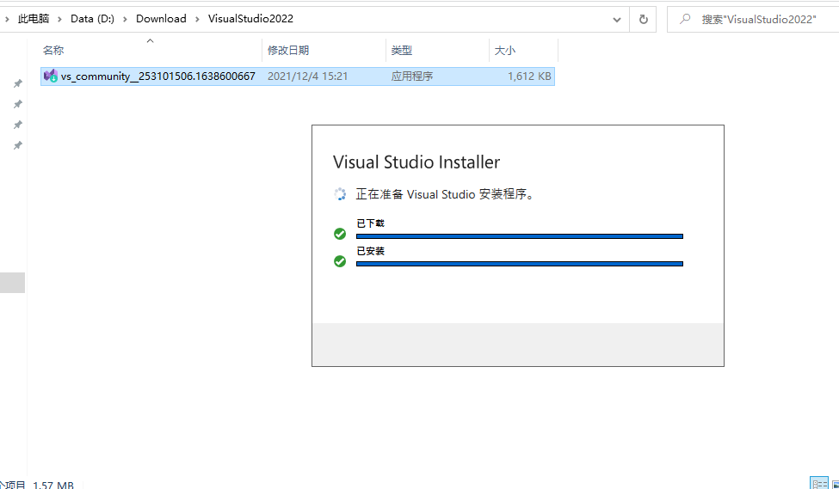Click the 已安装 install progress bar
The height and width of the screenshot is (489, 839).
(520, 264)
